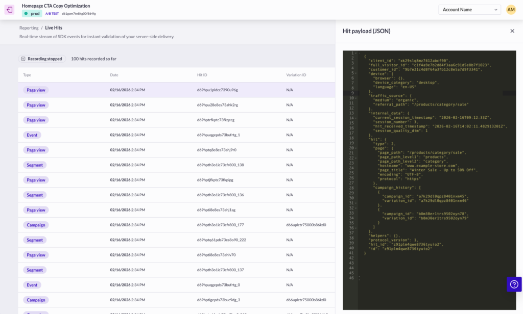Click the green prod environment badge
The image size is (523, 314).
click(32, 14)
